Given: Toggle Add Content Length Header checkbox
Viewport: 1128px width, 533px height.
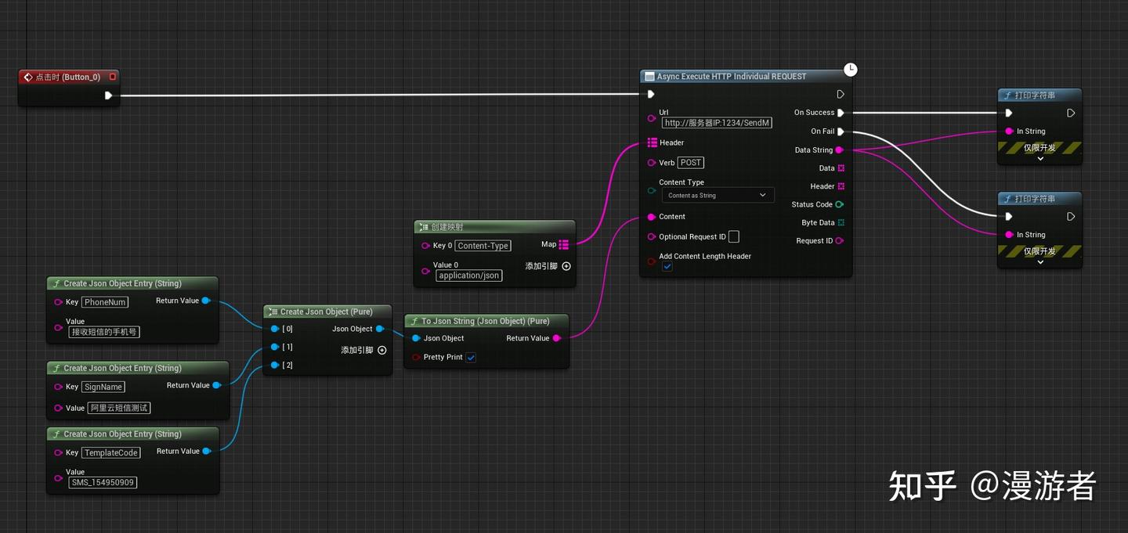Looking at the screenshot, I should pyautogui.click(x=667, y=266).
